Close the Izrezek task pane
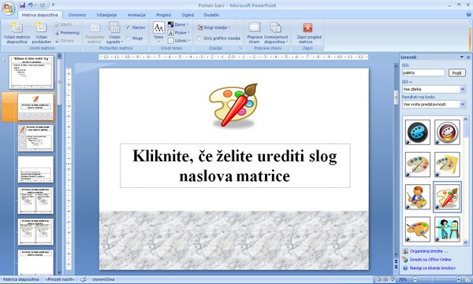The width and height of the screenshot is (473, 284). pos(468,57)
